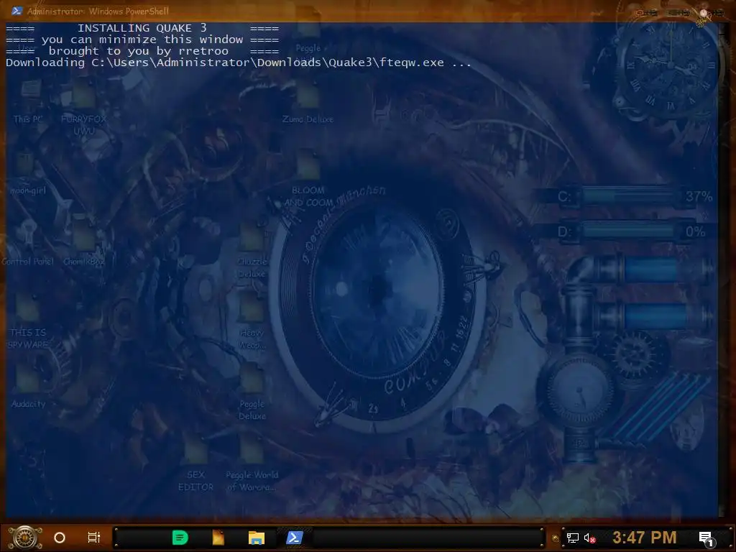The image size is (736, 552).
Task: Click the 'INSTALLING QUAKE 3' console line
Action: point(142,28)
